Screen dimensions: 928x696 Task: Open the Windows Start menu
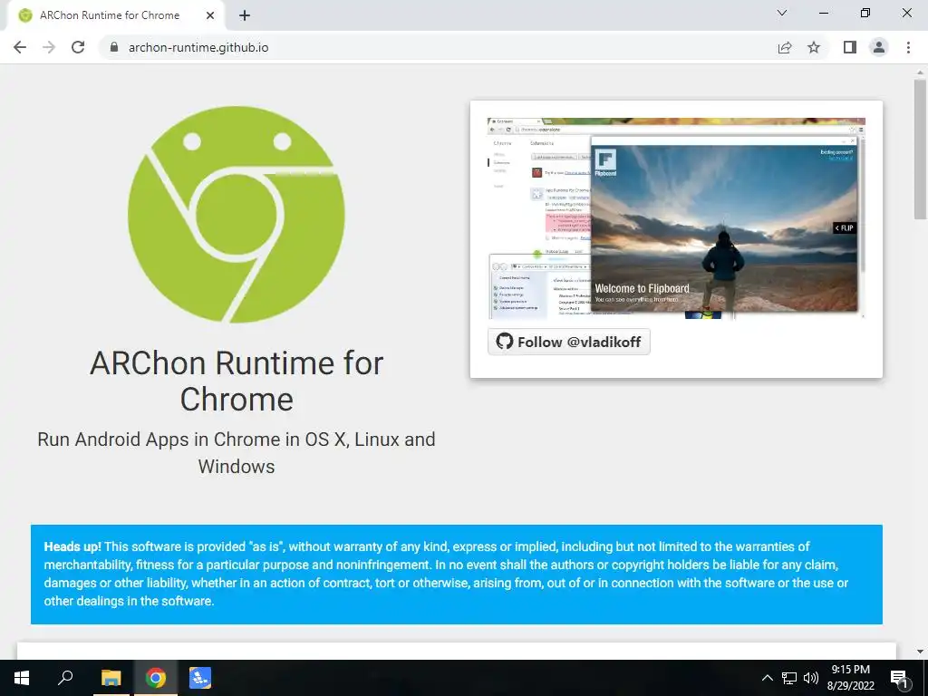tap(22, 678)
